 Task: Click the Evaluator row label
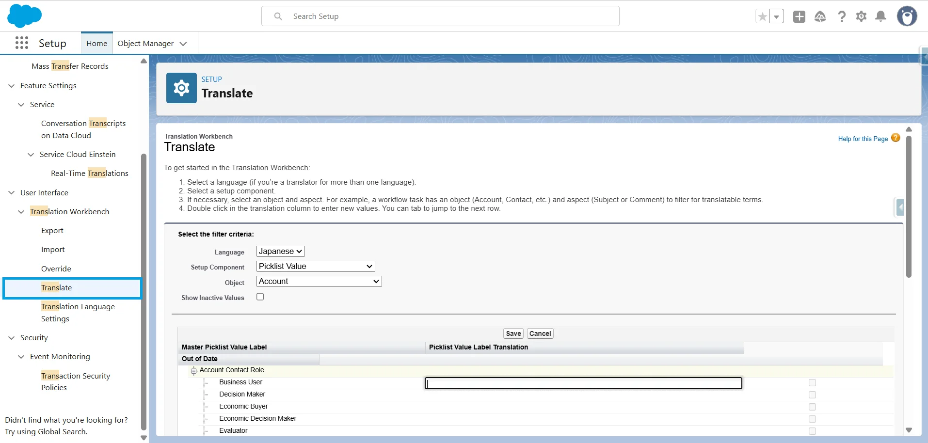click(233, 430)
